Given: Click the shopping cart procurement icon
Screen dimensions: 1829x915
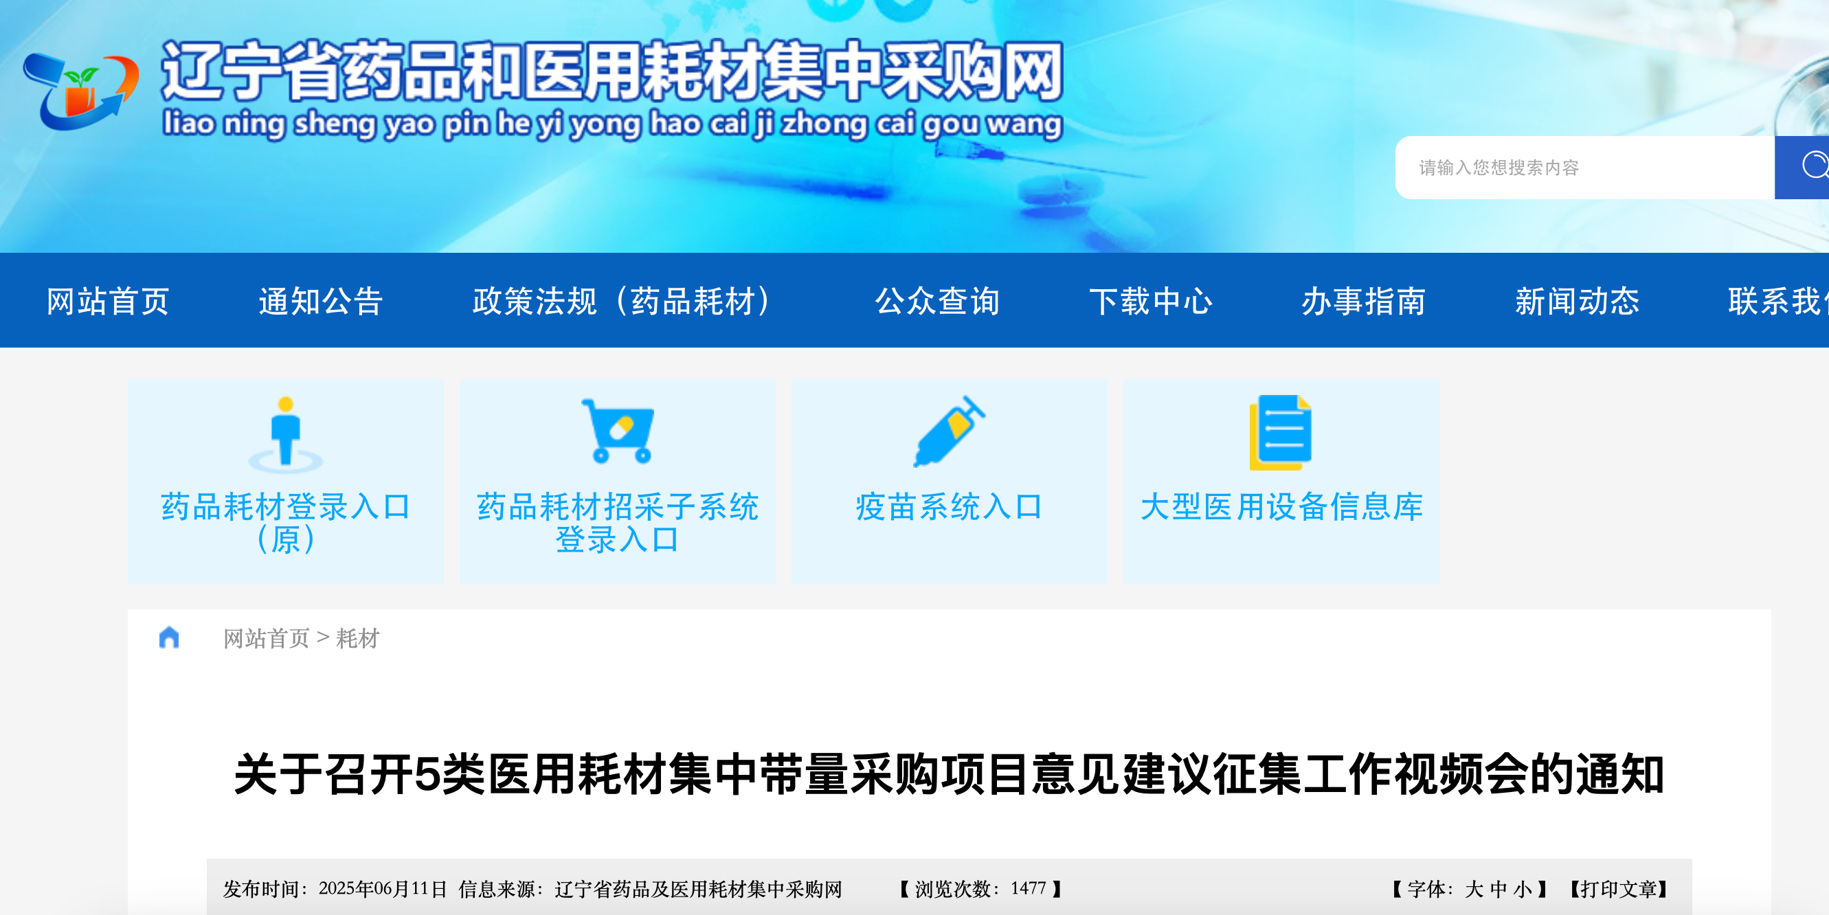Looking at the screenshot, I should tap(618, 431).
